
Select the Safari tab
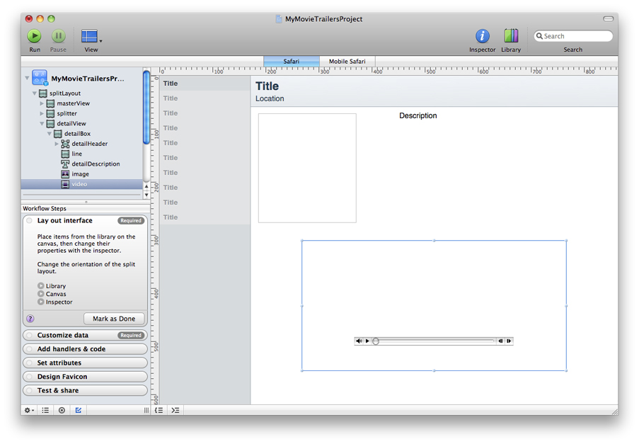(x=291, y=62)
